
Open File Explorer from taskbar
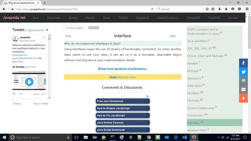(x=85, y=137)
